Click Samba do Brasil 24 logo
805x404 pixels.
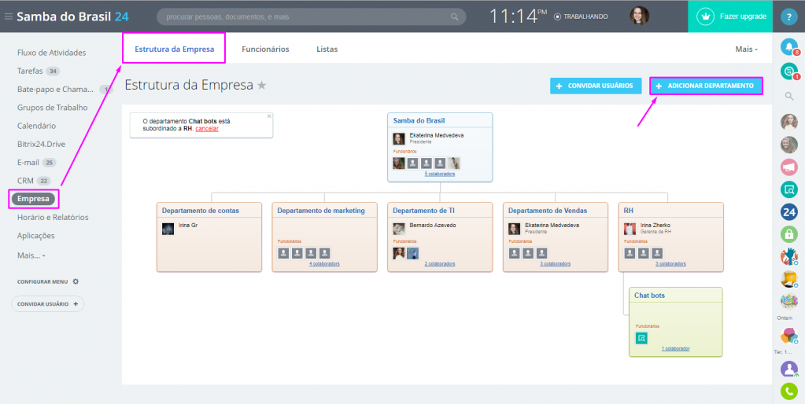pos(72,17)
